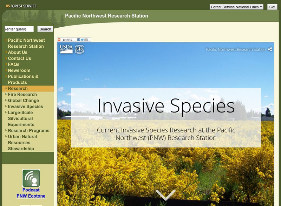Image resolution: width=281 pixels, height=206 pixels.
Task: Click the down chevron on the banner
Action: pos(165,195)
